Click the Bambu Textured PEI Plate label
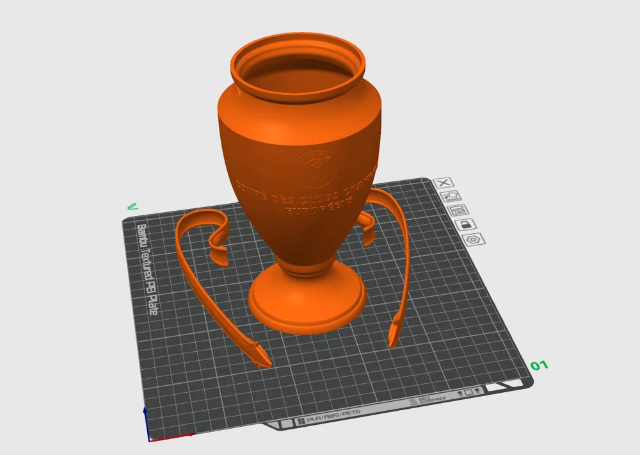 (x=147, y=269)
